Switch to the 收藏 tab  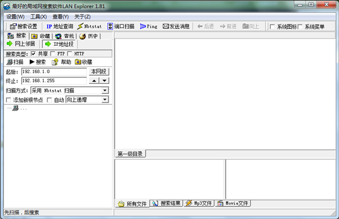pos(41,36)
